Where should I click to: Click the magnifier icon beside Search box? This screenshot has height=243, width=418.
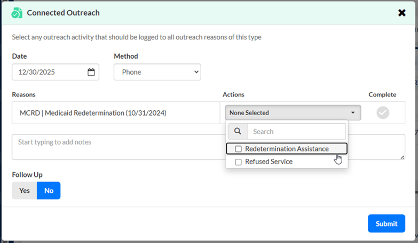237,131
